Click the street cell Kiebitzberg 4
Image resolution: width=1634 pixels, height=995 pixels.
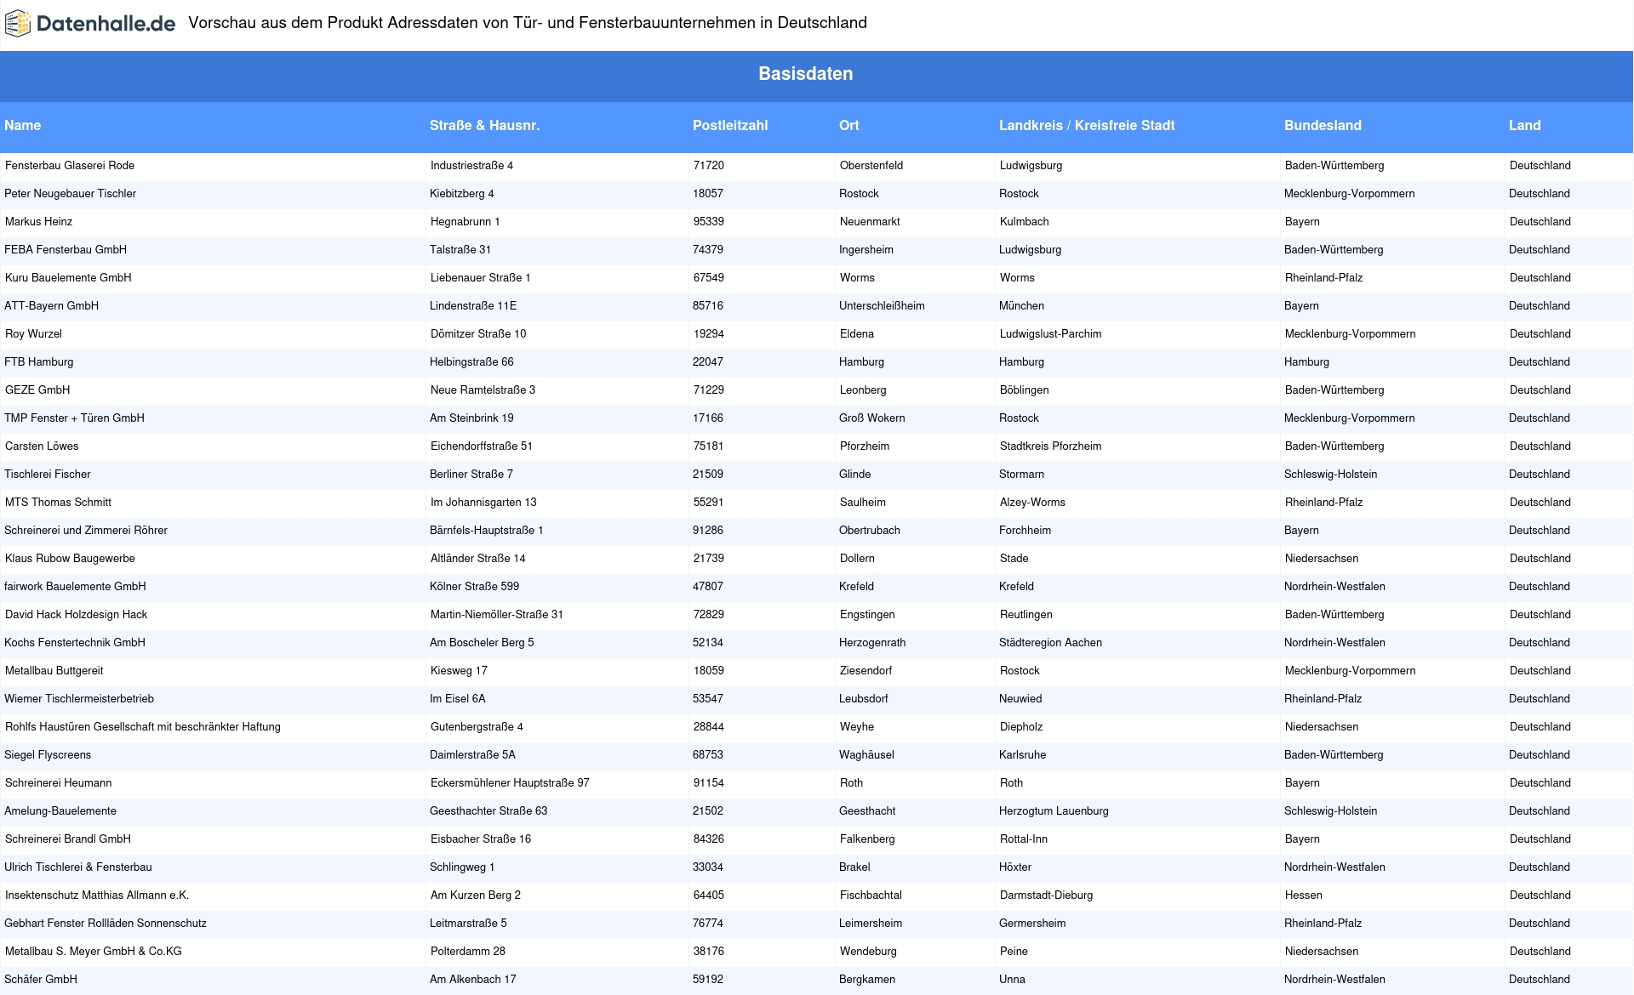[557, 194]
